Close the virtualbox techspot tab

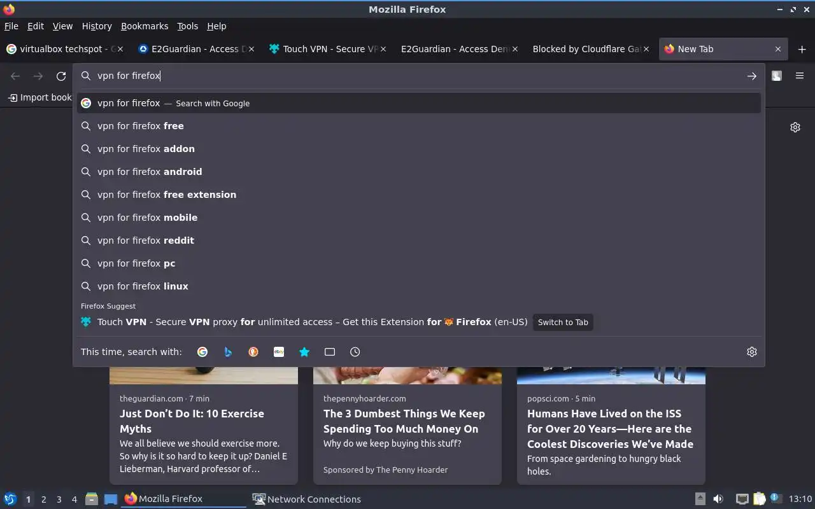coord(120,49)
